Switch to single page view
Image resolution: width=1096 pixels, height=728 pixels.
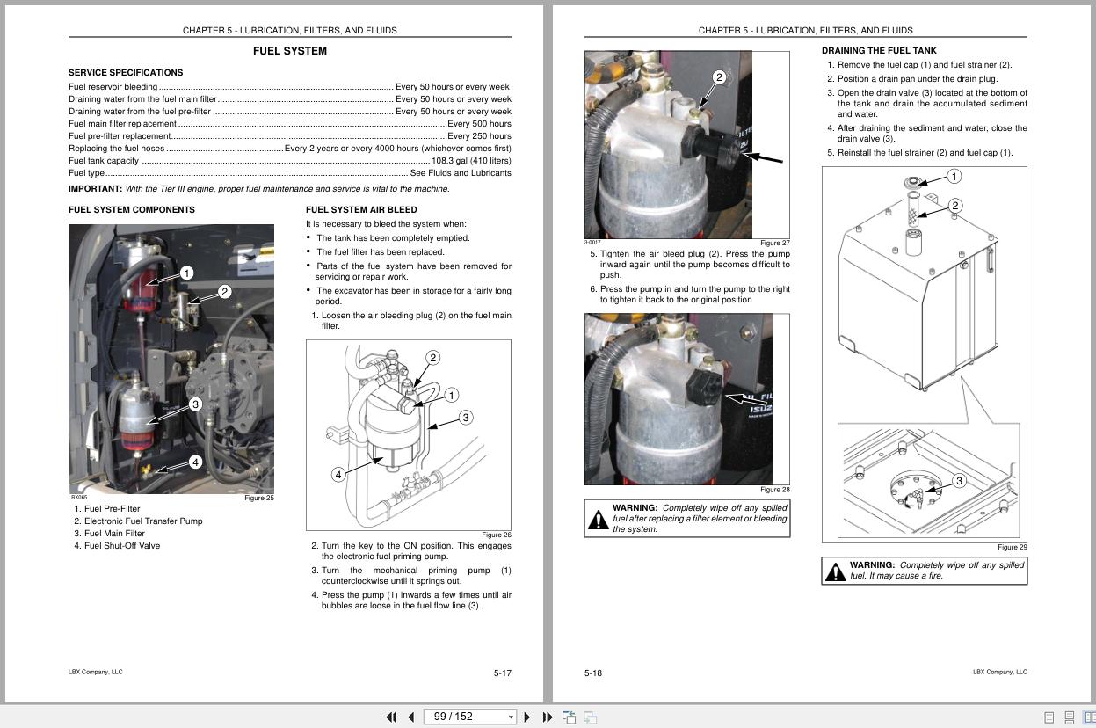[1049, 717]
